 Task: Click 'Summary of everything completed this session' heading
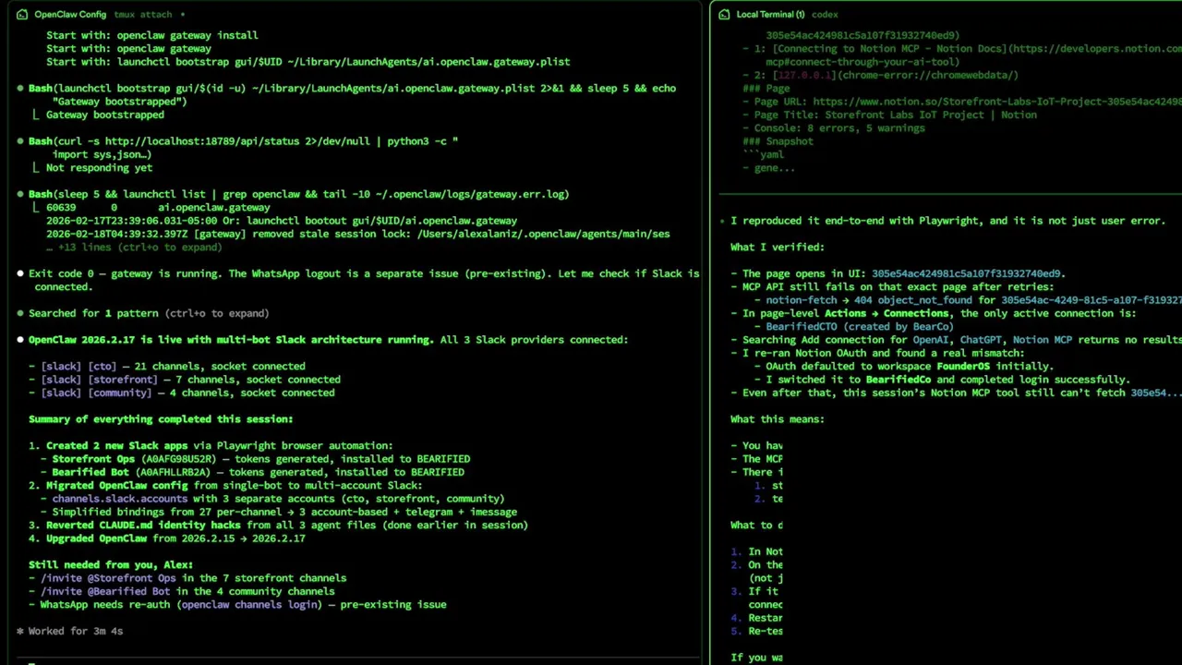pyautogui.click(x=161, y=419)
